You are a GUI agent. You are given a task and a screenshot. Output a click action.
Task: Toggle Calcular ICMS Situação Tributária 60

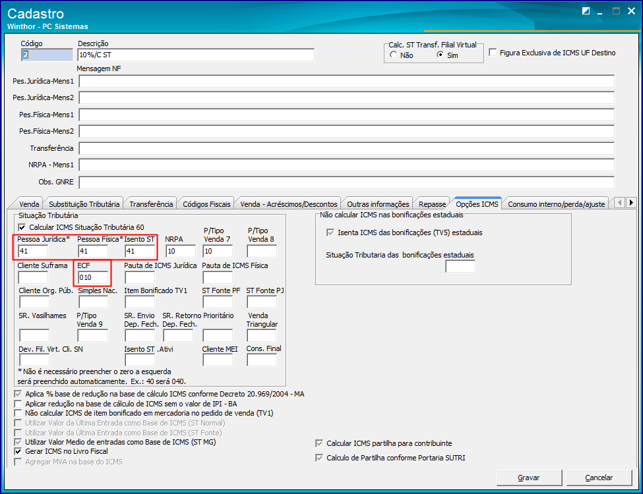[22, 227]
